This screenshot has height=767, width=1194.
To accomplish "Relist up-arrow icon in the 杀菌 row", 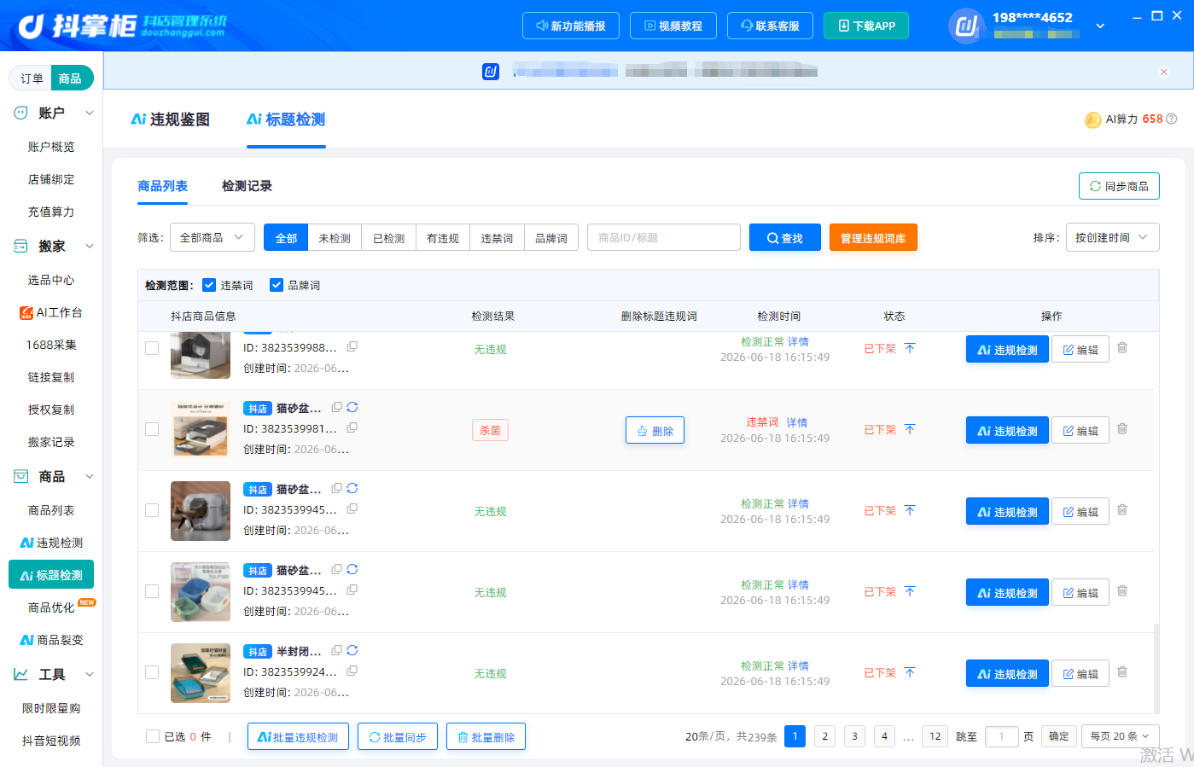I will pyautogui.click(x=910, y=429).
